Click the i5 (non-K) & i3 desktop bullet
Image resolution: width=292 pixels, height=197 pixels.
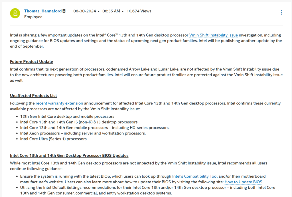point(79,122)
